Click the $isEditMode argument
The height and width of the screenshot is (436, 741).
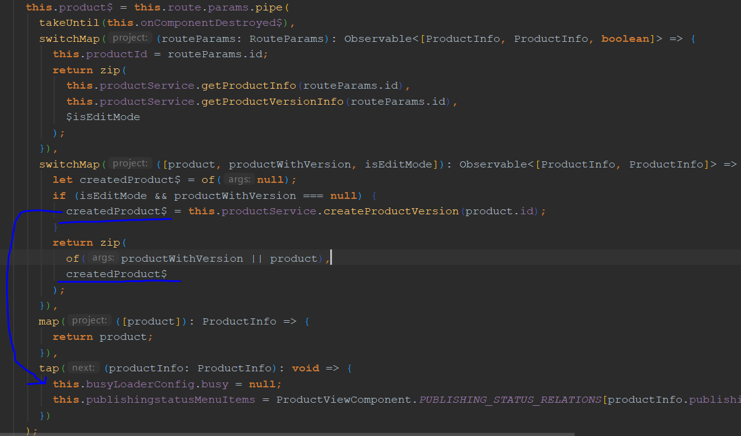[103, 117]
